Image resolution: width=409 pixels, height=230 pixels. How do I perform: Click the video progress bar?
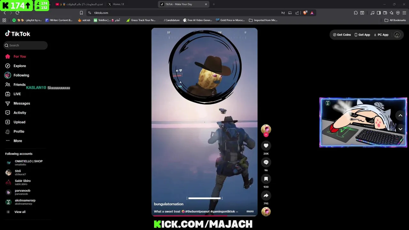coord(204,216)
